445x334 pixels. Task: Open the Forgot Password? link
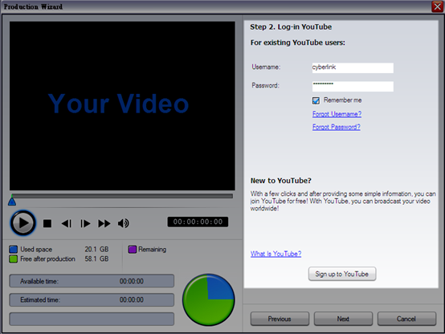click(337, 127)
